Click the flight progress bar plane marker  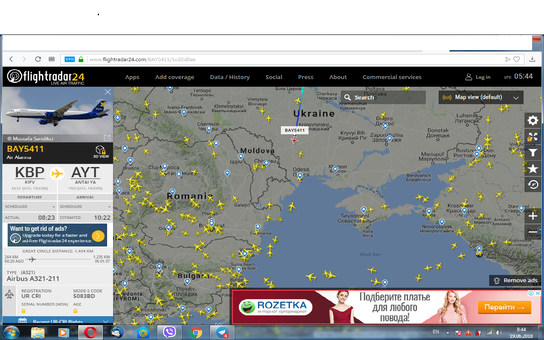31,259
